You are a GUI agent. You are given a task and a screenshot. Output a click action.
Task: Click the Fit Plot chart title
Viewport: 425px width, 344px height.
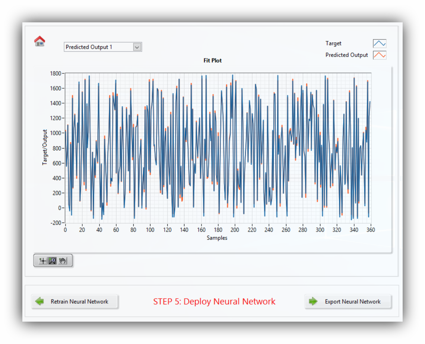[x=213, y=60]
